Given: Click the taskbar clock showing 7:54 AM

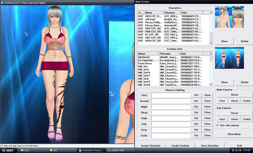Looking at the screenshot, I should coord(246,151).
